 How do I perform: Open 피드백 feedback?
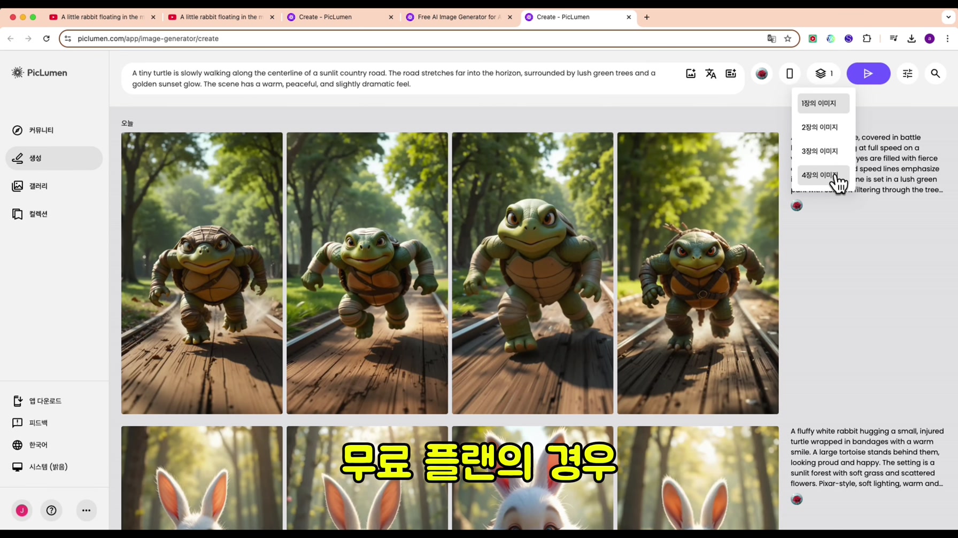(x=30, y=423)
